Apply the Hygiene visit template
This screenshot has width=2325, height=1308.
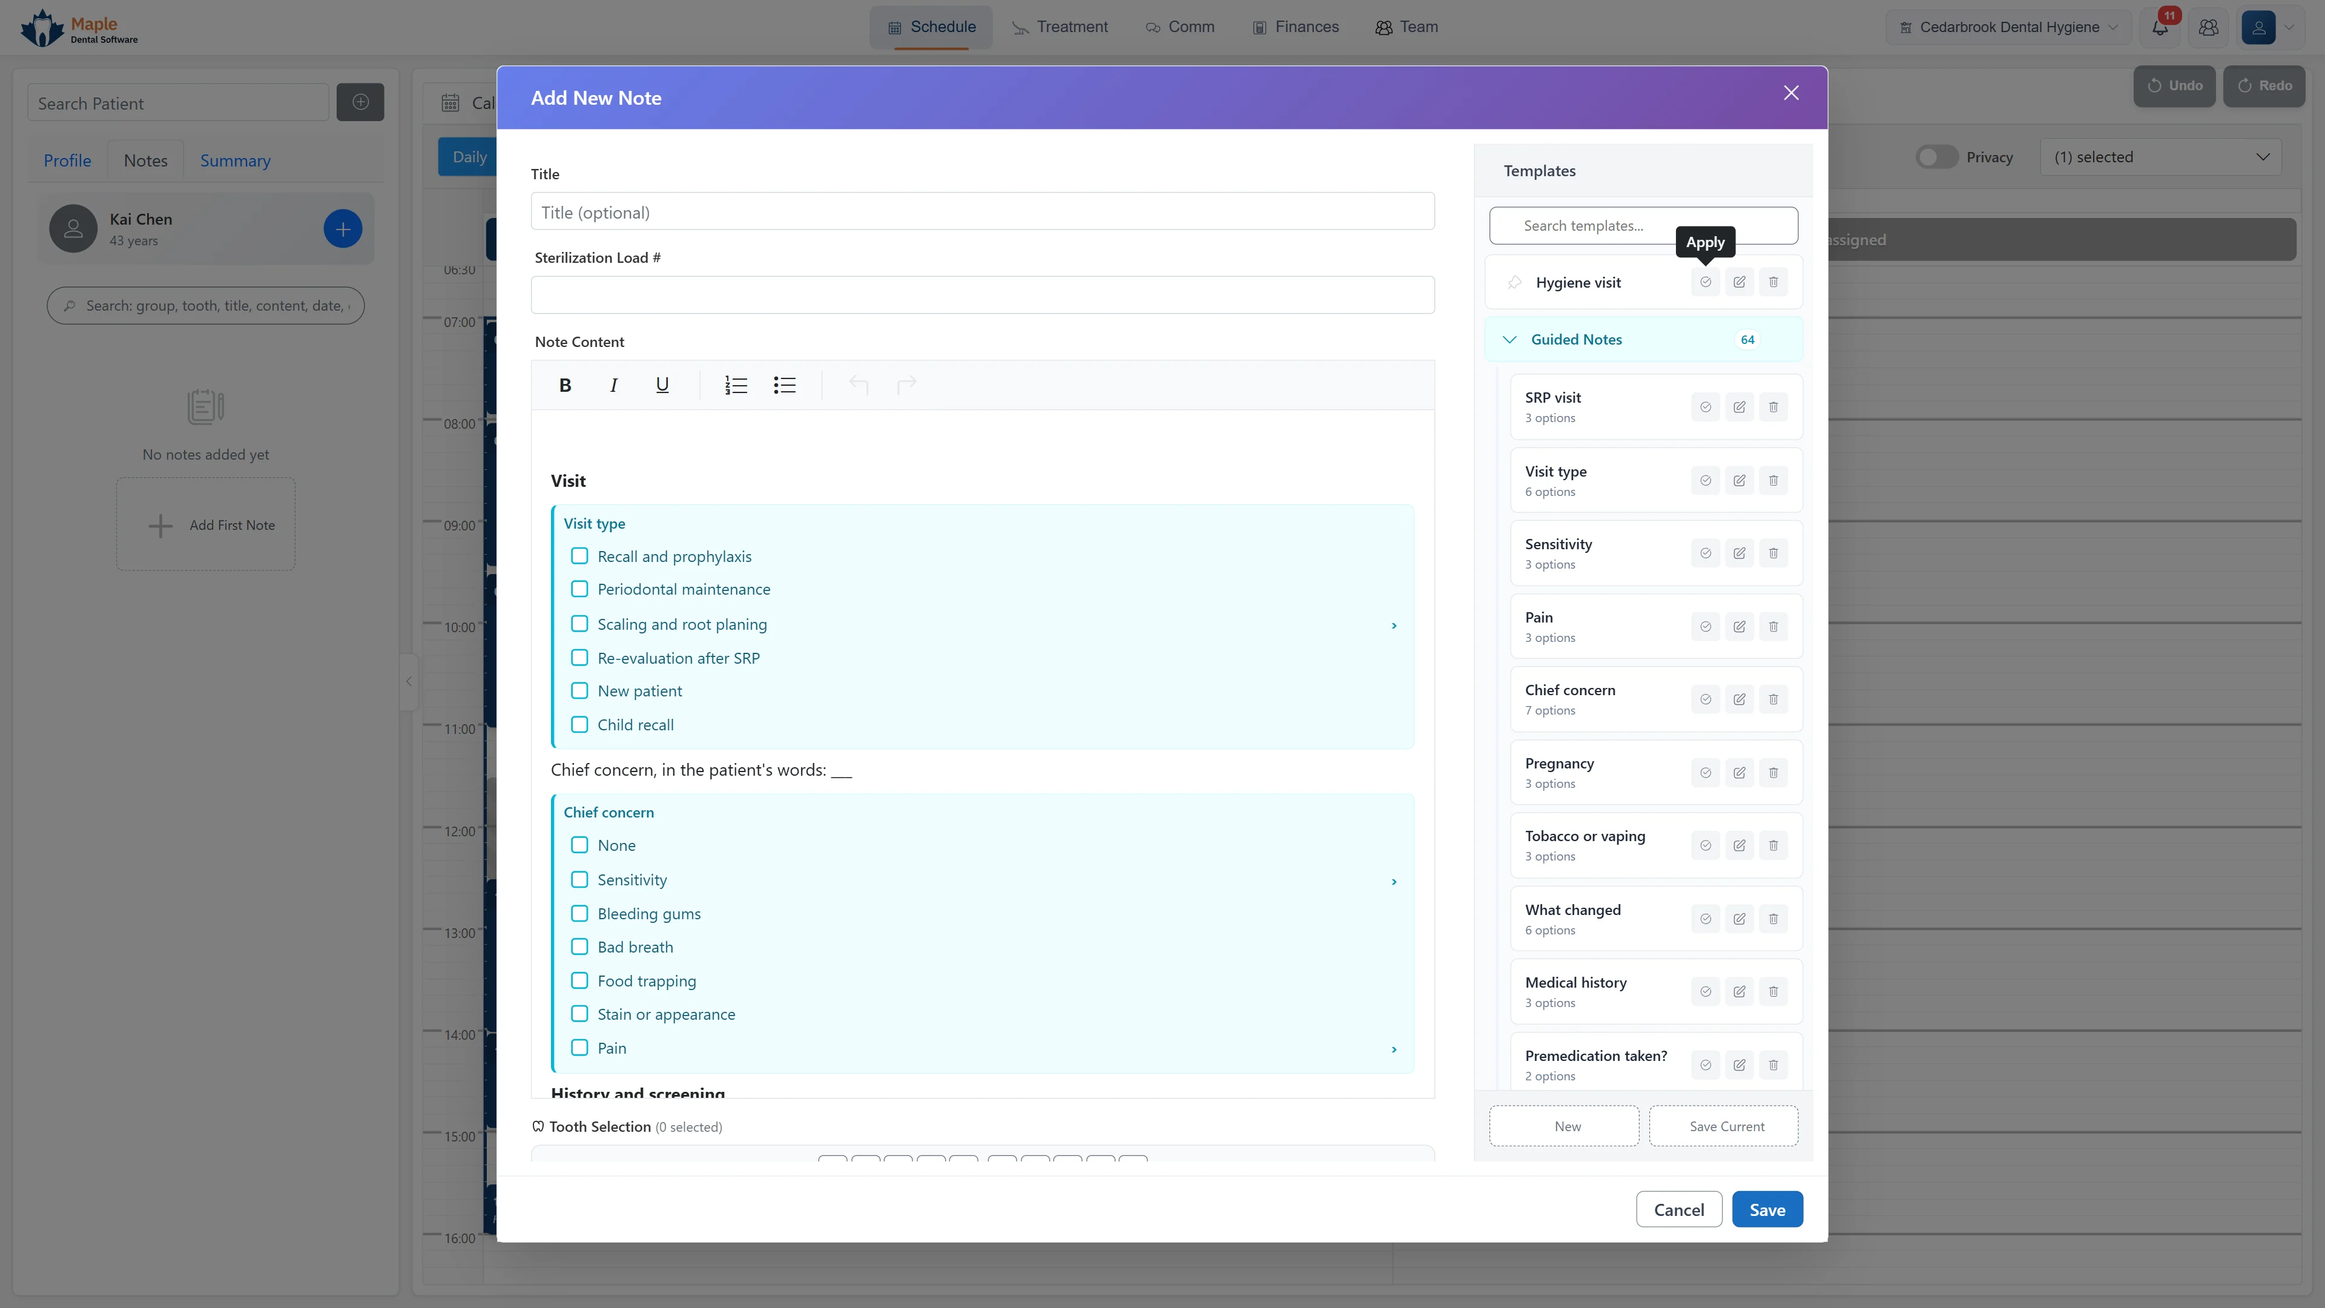[x=1705, y=283]
